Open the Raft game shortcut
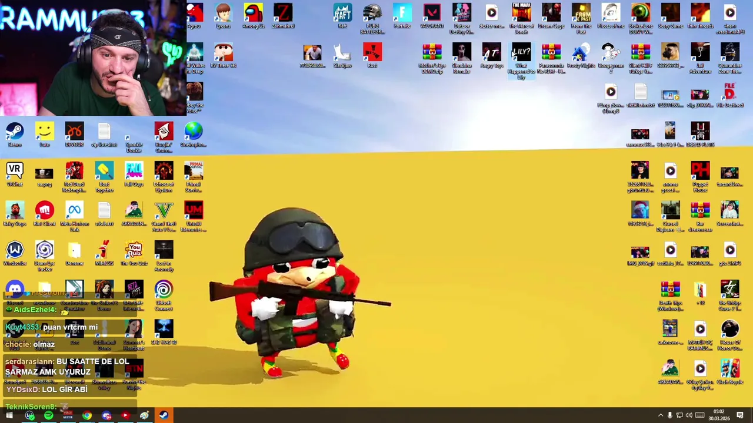The height and width of the screenshot is (423, 753). 342,16
